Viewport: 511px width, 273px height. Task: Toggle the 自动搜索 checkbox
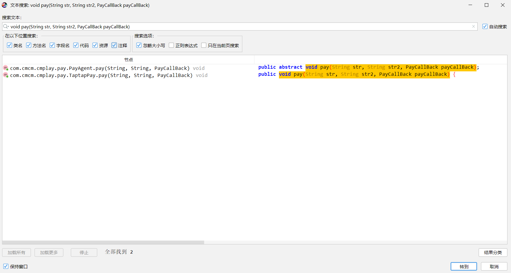485,27
